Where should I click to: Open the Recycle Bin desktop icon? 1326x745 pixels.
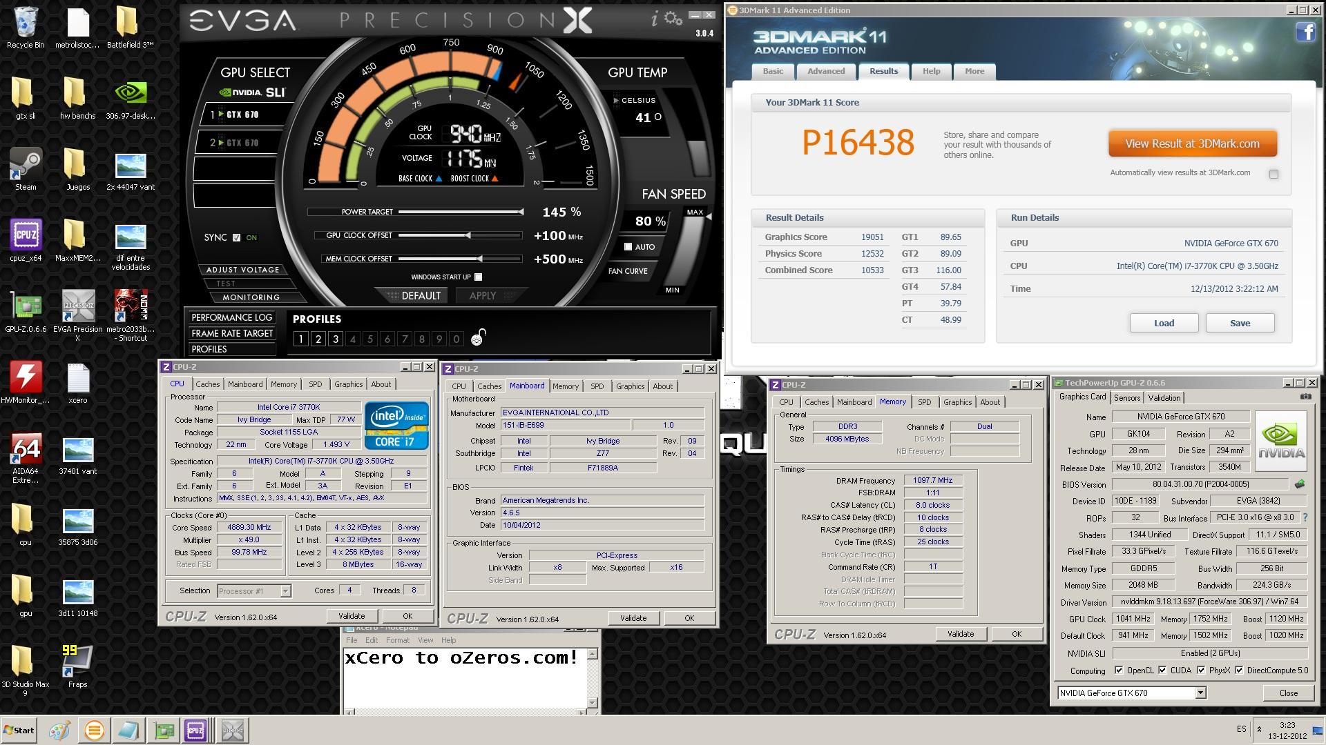pos(26,26)
